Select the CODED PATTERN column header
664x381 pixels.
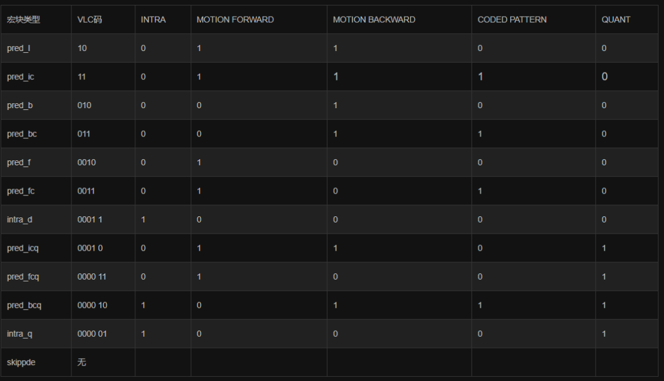click(512, 20)
